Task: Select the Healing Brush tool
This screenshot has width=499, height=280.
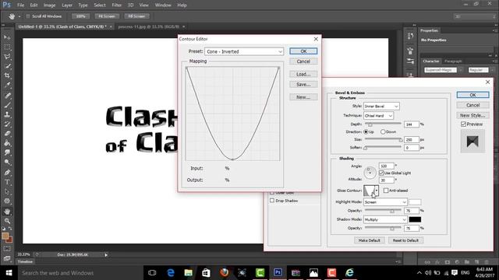Action: [7, 95]
